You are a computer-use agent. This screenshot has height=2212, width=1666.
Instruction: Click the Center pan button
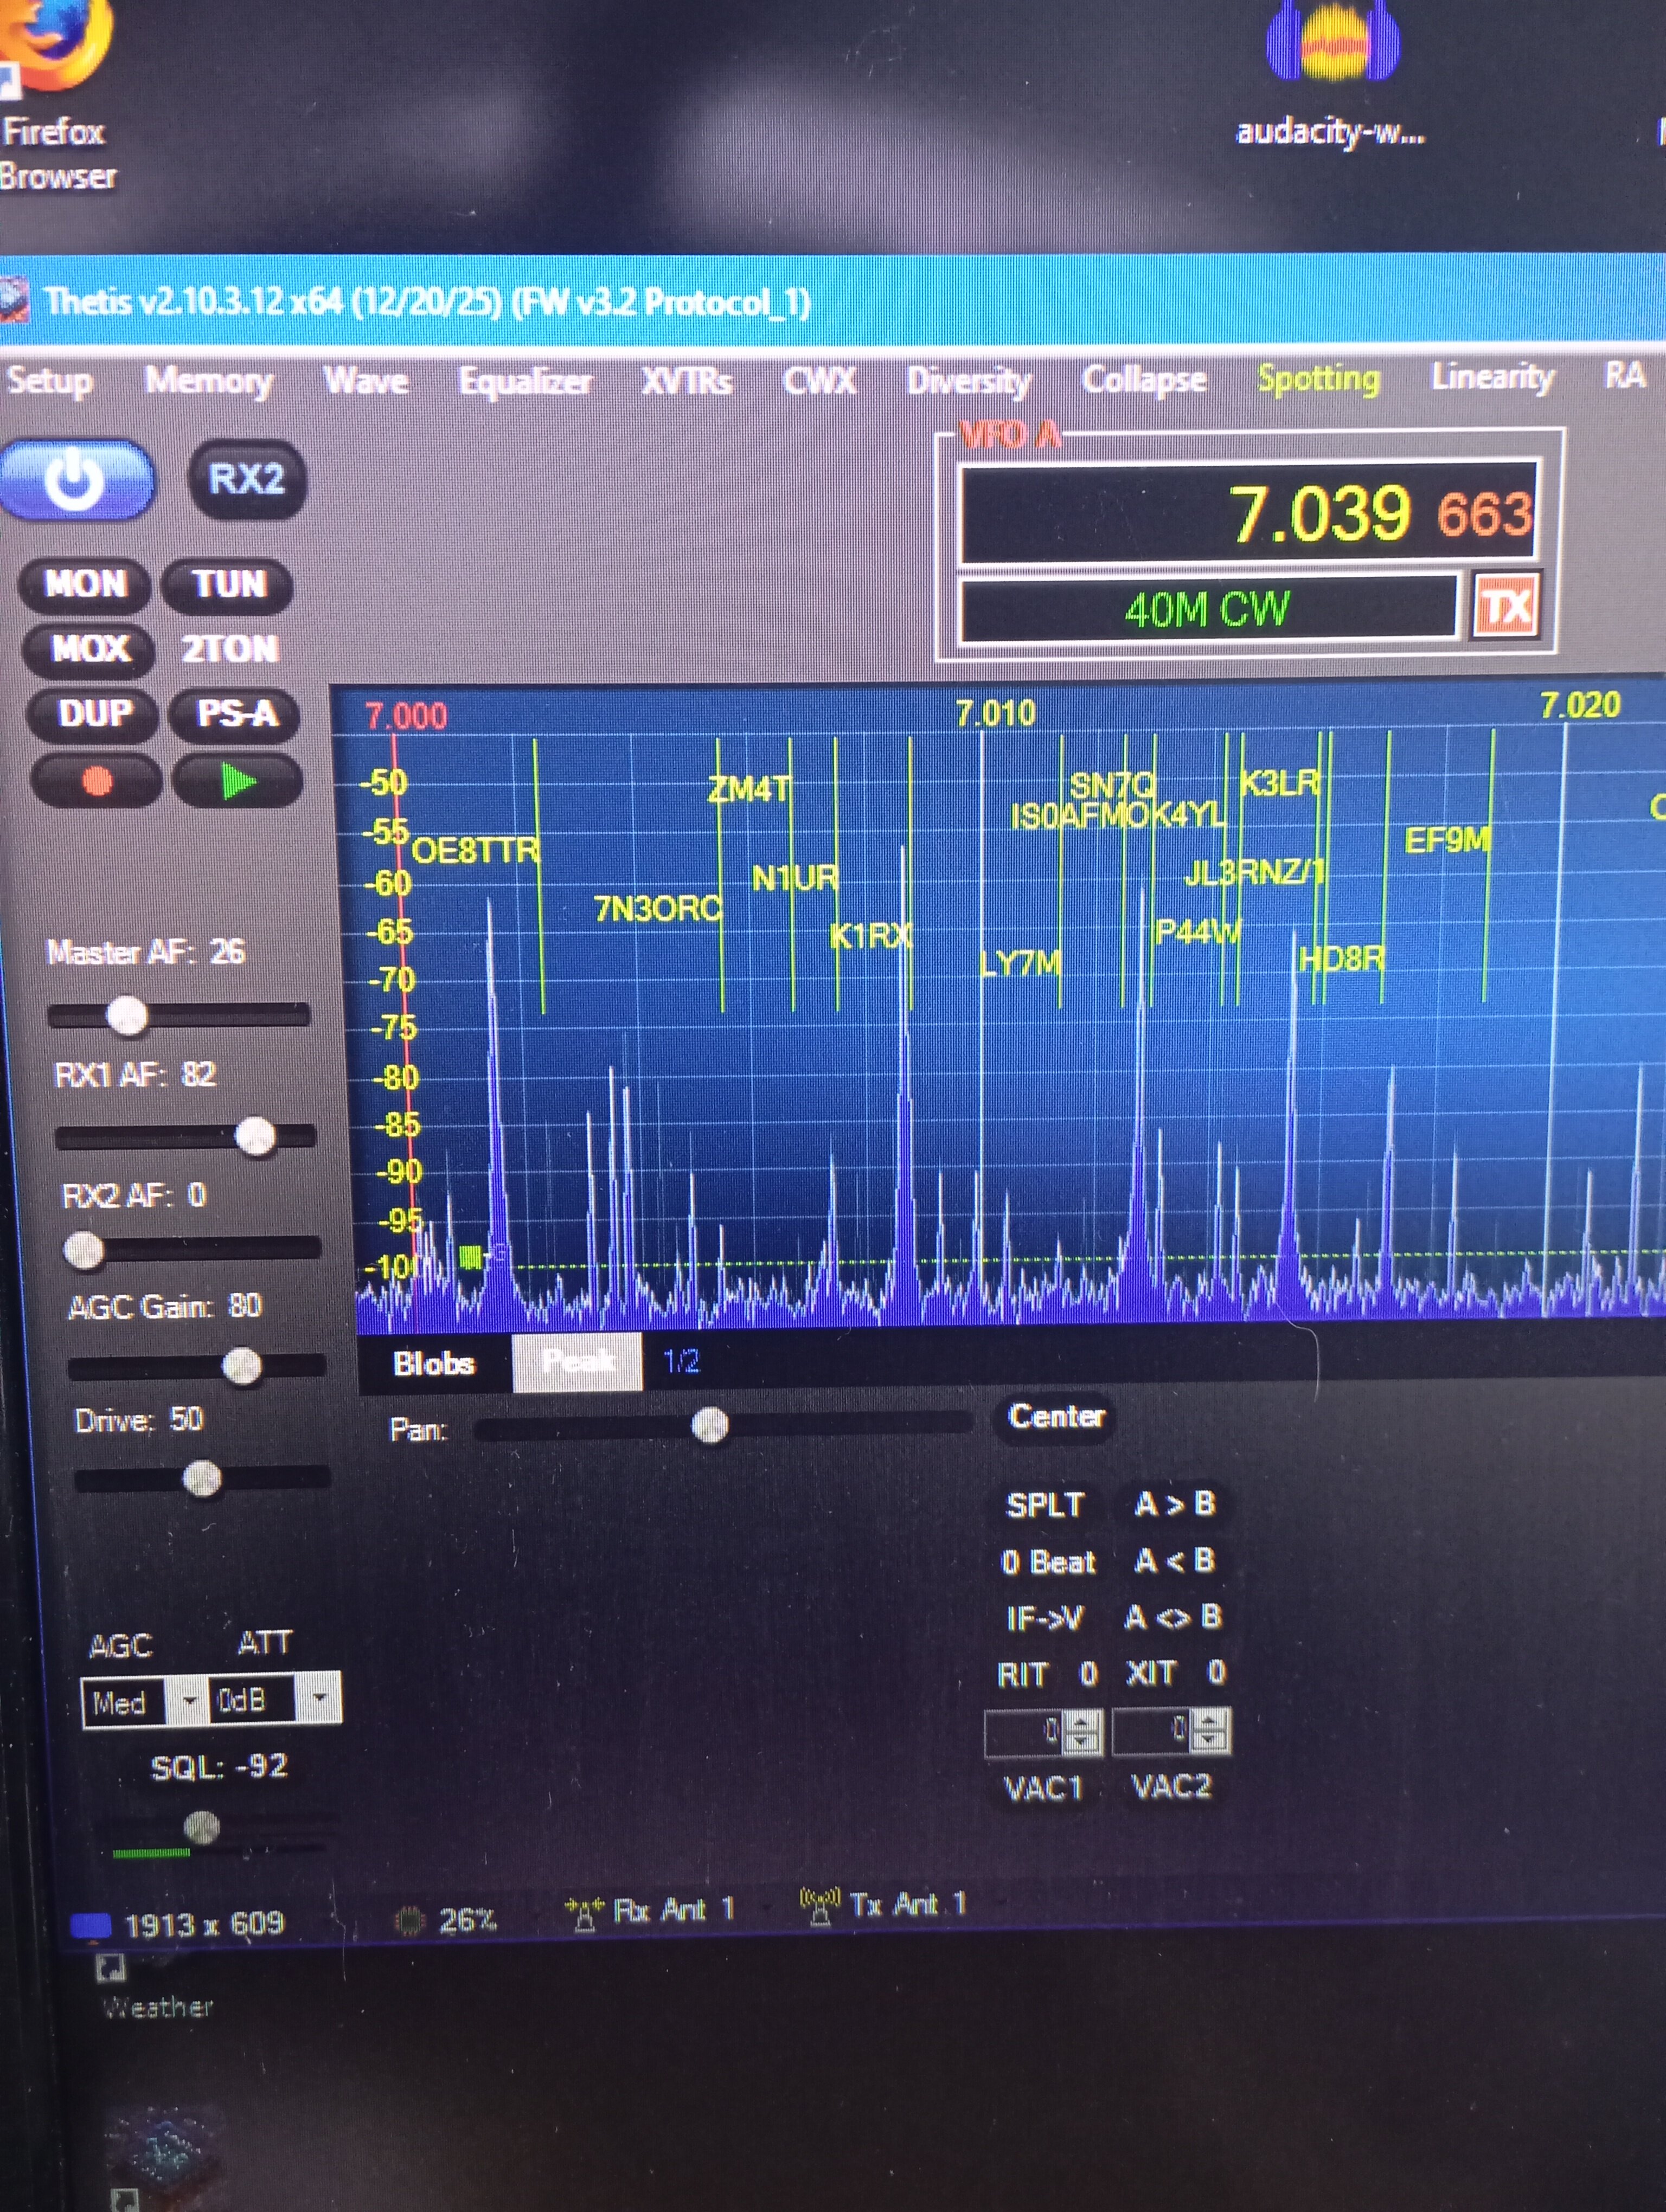coord(1055,1416)
